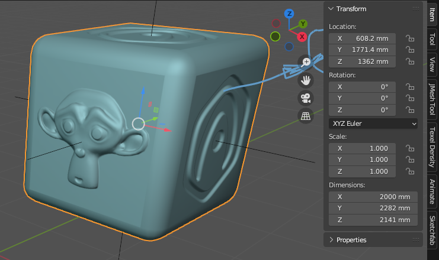
Task: Click the Rotation Y field
Action: pos(362,98)
